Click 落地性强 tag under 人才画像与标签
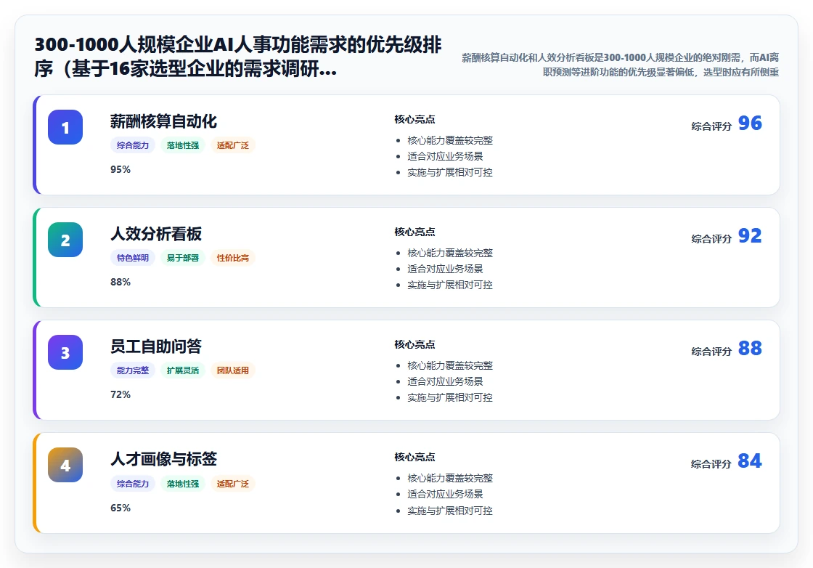This screenshot has height=568, width=813. pyautogui.click(x=182, y=484)
